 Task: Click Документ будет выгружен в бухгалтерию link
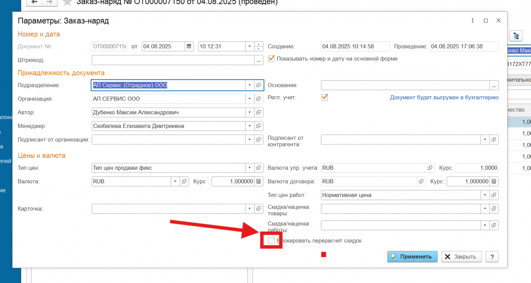(444, 97)
